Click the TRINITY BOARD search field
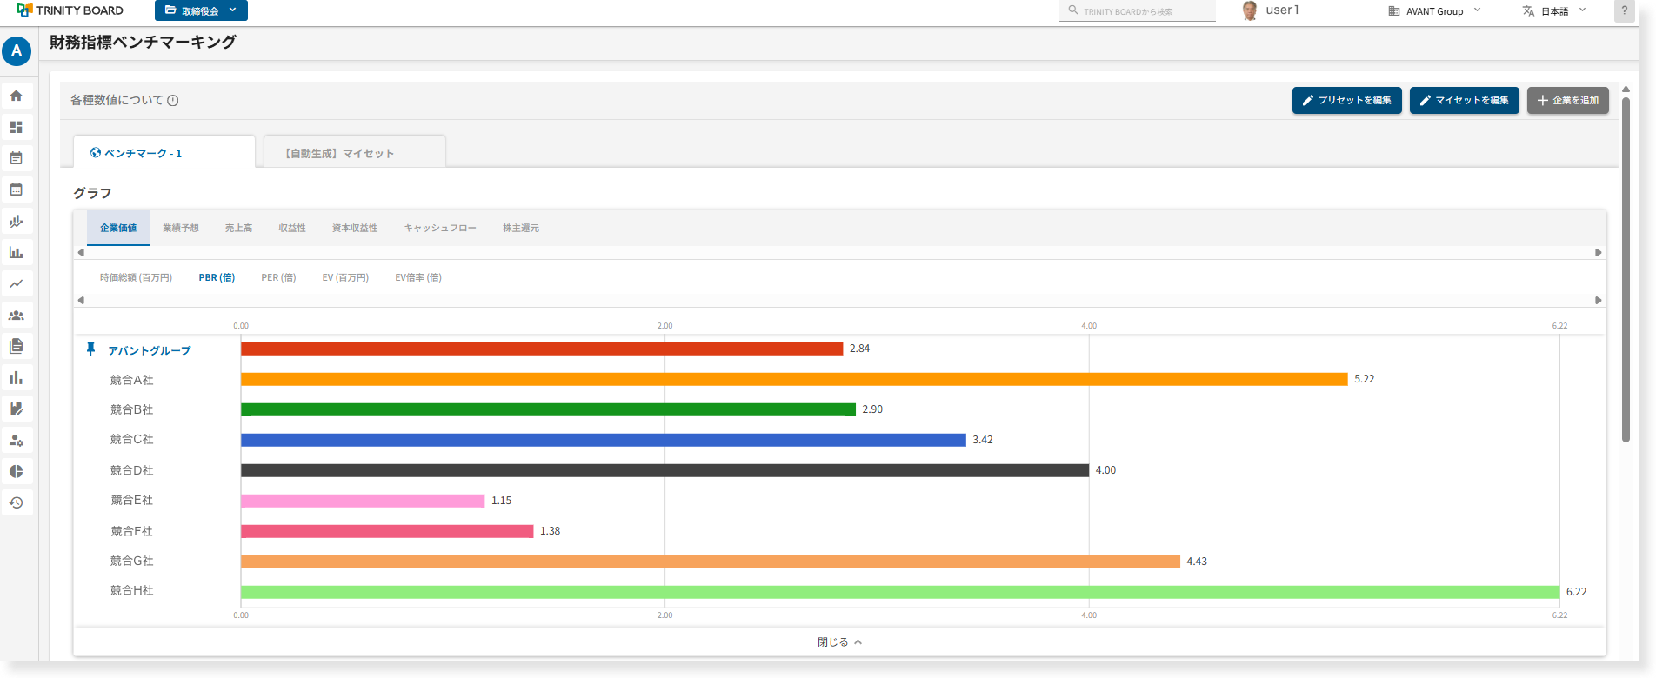This screenshot has width=1656, height=678. (x=1137, y=10)
